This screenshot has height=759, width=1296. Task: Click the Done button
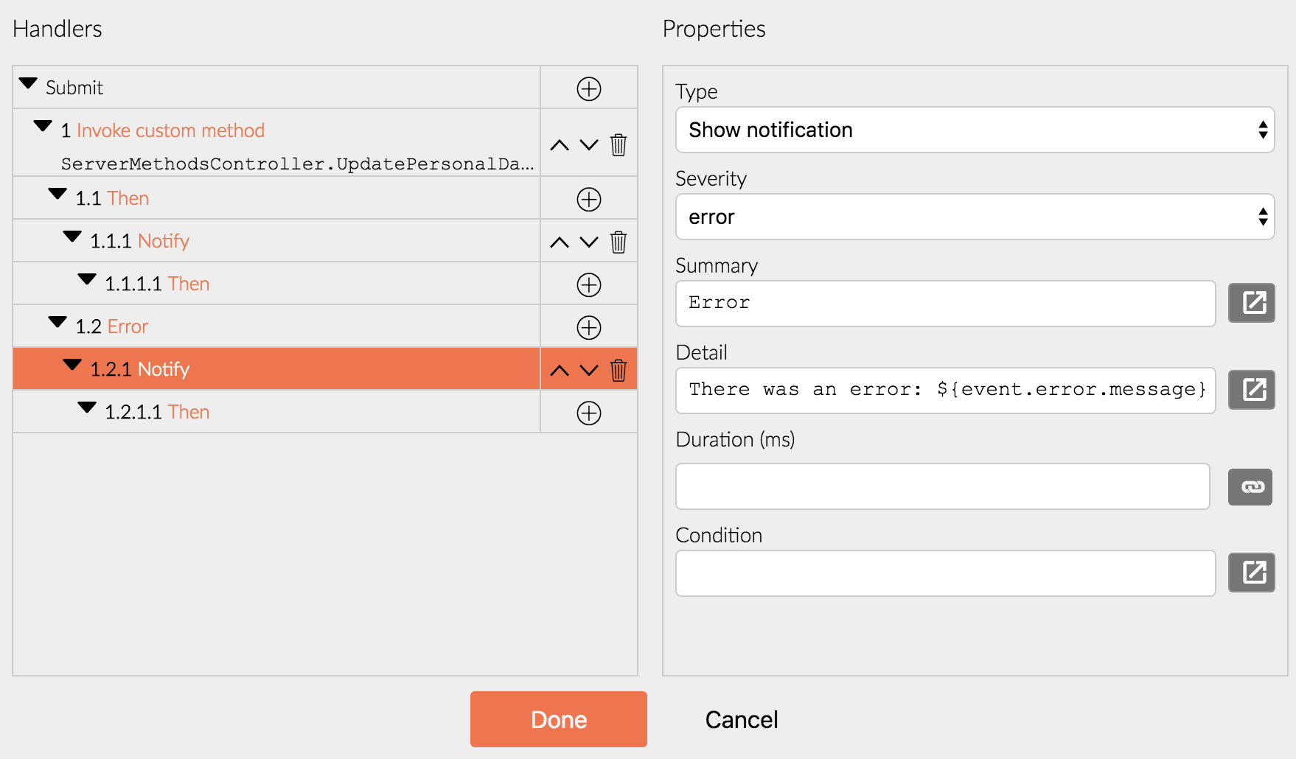pos(559,719)
